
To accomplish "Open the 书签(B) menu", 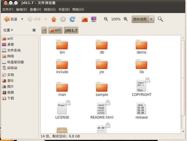I will tap(64, 9).
